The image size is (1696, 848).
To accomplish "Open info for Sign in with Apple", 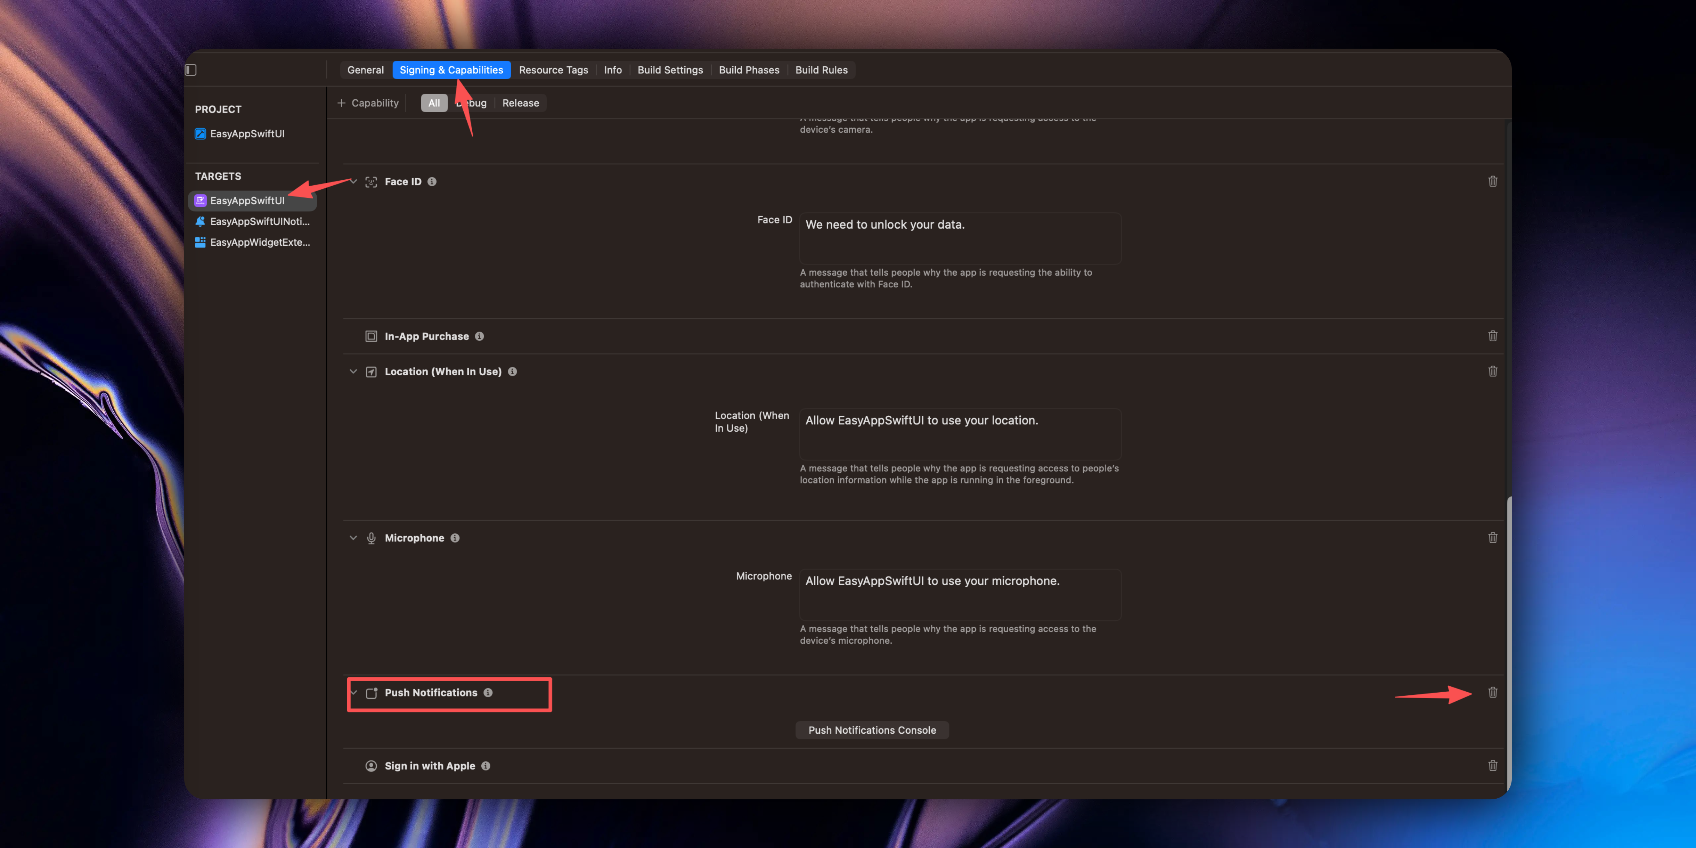I will [486, 766].
